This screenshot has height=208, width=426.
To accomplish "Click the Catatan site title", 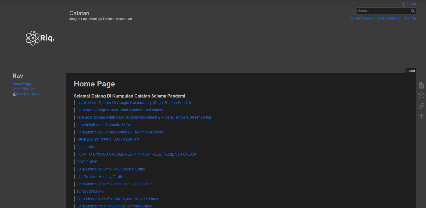I will pos(79,13).
